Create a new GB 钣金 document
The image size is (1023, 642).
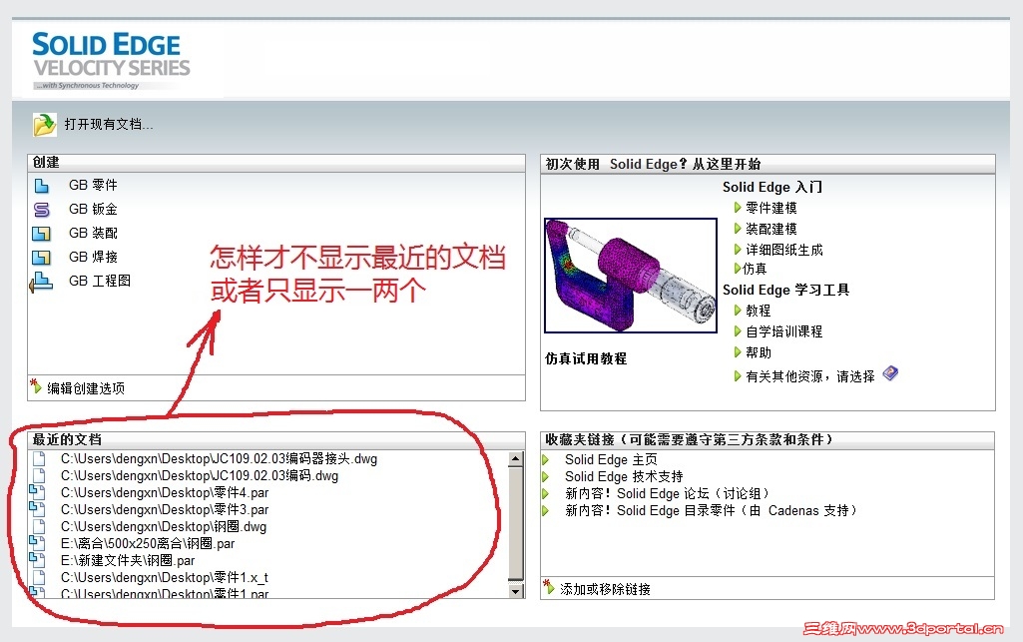coord(93,209)
